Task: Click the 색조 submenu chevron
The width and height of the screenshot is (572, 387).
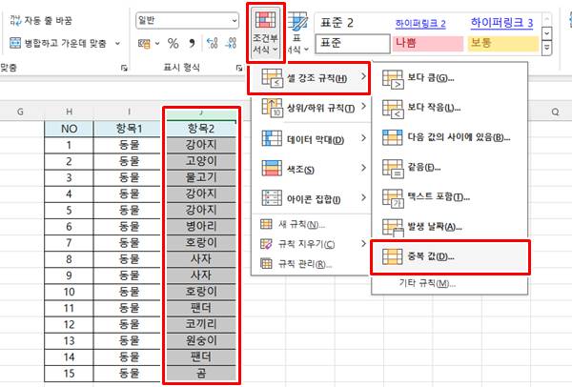Action: coord(363,168)
